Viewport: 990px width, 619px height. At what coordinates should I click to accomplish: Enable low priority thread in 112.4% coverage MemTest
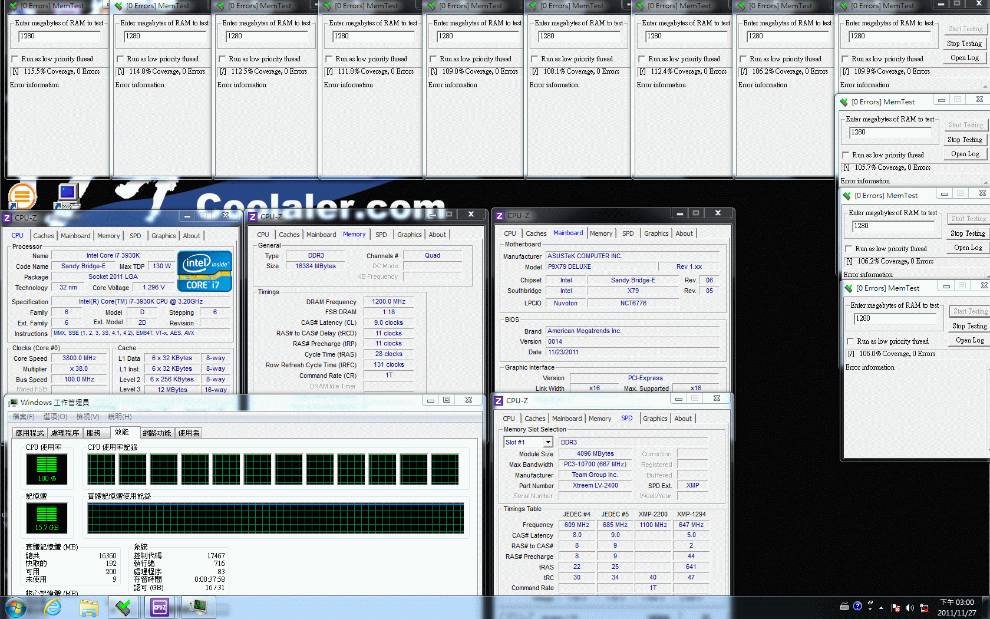click(642, 59)
